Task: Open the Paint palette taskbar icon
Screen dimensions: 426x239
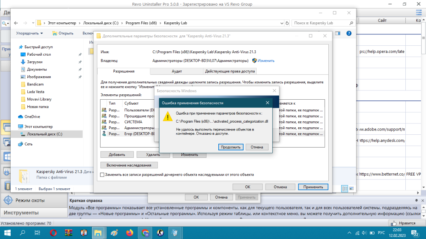Action: (x=114, y=233)
